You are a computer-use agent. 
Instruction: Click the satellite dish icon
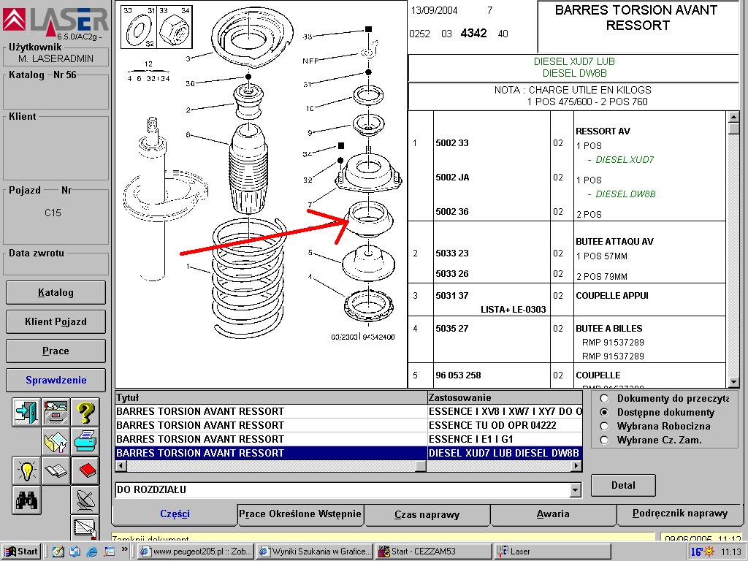85,500
